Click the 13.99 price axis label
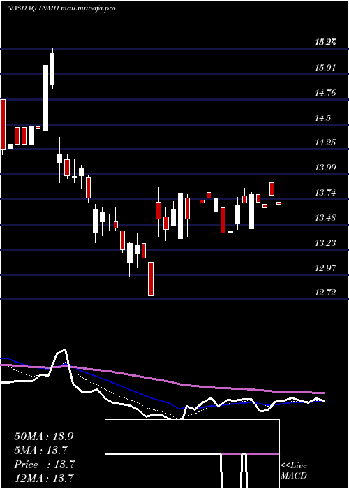Screen dimensions: 349x489 (x=325, y=168)
